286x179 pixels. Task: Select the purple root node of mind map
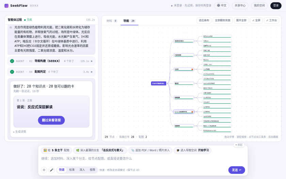(x=159, y=83)
